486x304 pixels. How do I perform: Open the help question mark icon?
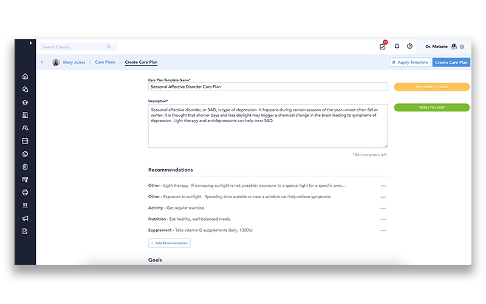tap(409, 46)
